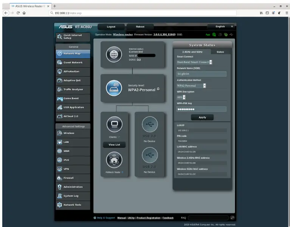290x227 pixels.
Task: Click the View List clients button
Action: click(x=114, y=144)
